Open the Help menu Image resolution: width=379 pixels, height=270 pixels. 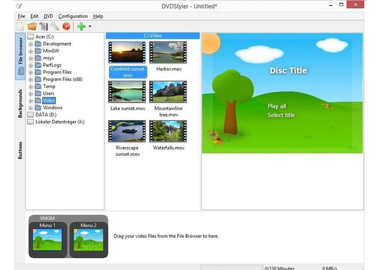click(x=98, y=16)
